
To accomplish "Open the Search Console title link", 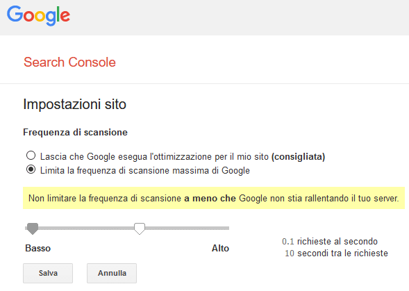I will pos(69,63).
